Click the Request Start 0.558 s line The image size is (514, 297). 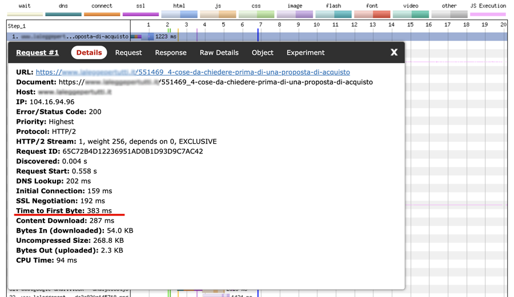coord(57,171)
